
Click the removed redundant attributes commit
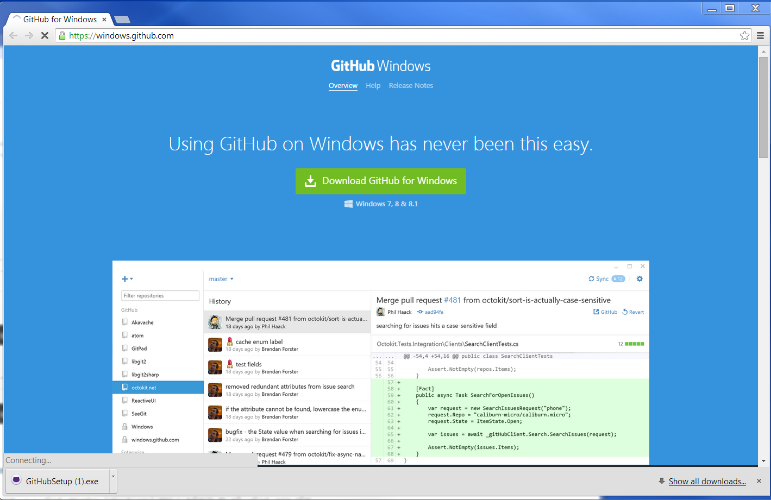point(287,390)
